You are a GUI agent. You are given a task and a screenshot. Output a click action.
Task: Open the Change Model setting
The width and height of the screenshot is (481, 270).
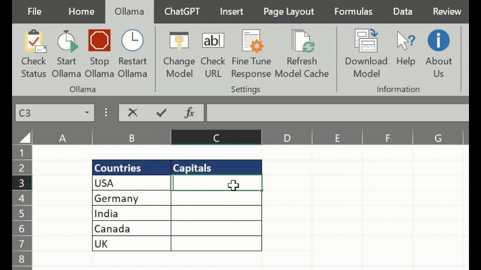click(179, 41)
